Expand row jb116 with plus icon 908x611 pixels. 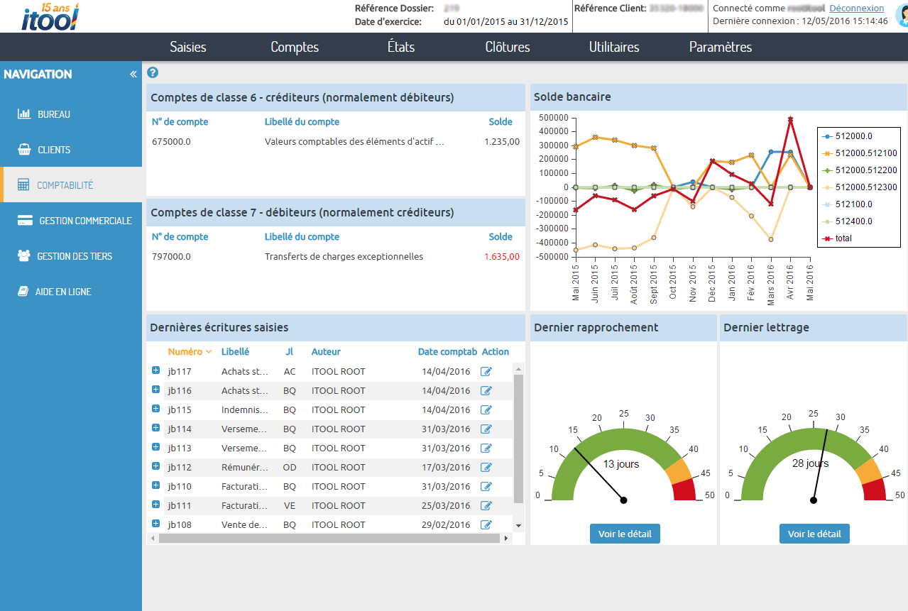pos(155,390)
